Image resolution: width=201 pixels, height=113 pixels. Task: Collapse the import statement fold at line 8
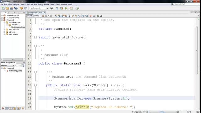[x=35, y=37]
